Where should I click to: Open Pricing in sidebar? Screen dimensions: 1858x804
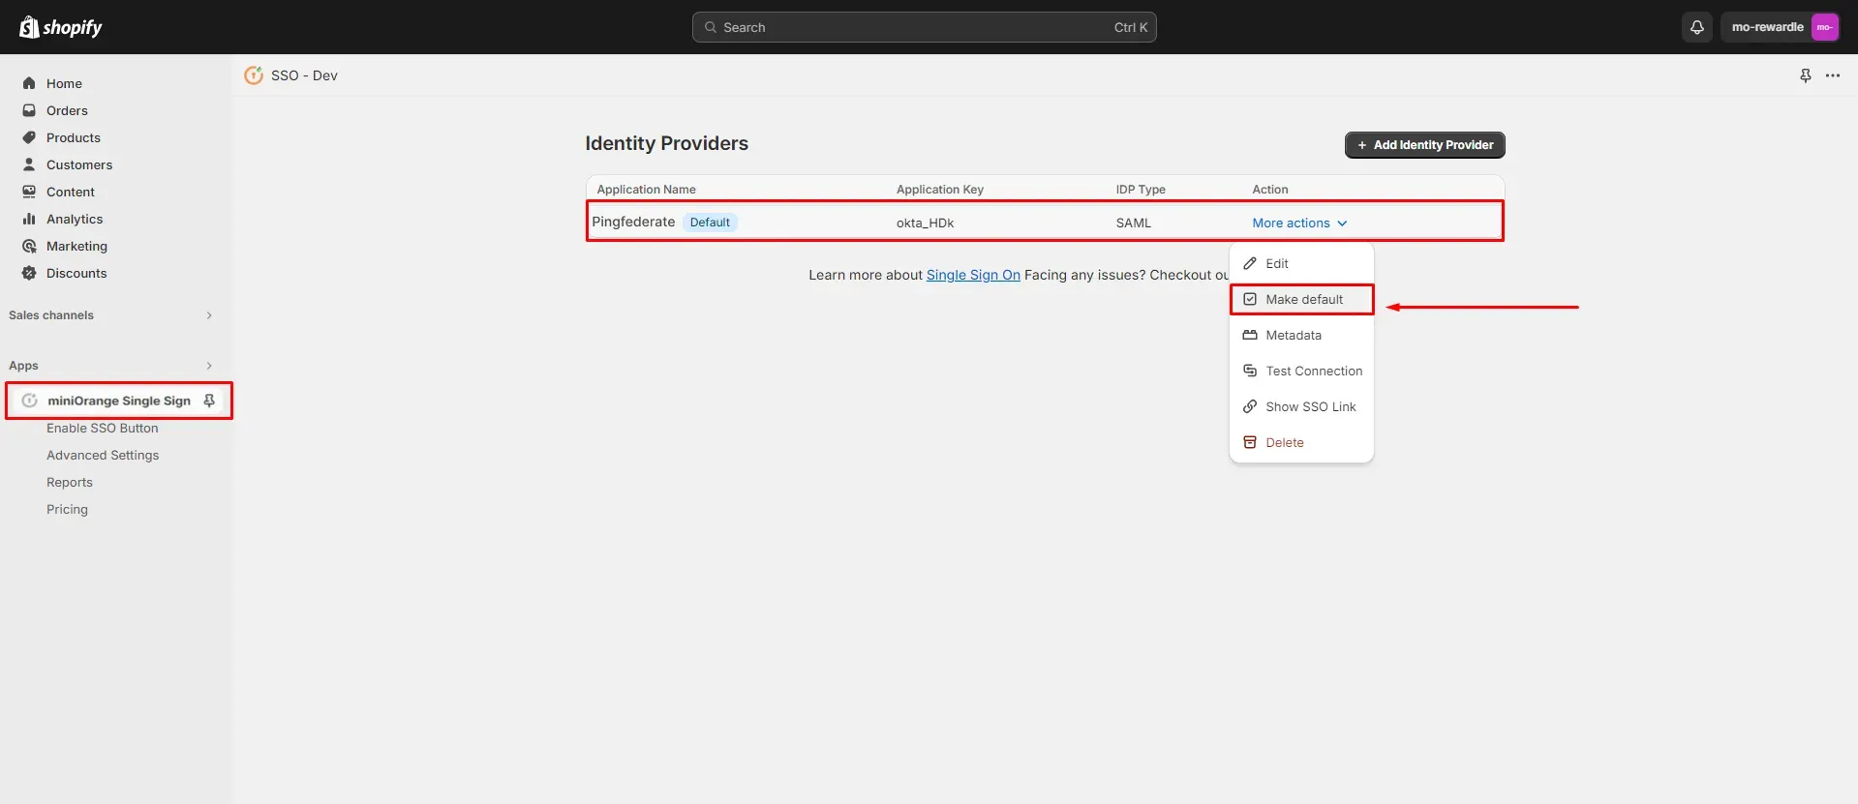point(67,509)
